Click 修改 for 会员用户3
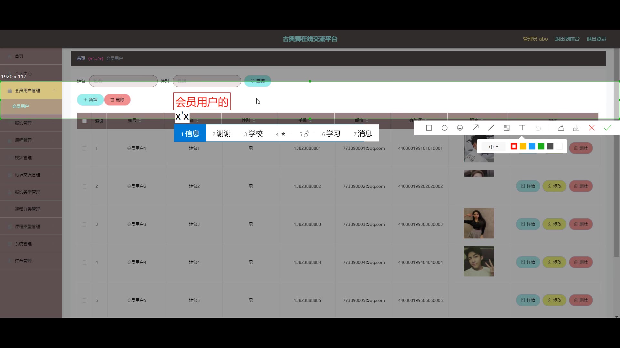This screenshot has width=620, height=348. click(554, 224)
